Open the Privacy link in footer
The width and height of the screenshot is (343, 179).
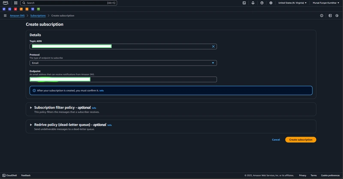tap(303, 175)
